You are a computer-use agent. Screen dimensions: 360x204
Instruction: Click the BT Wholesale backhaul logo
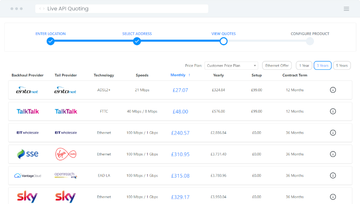click(x=27, y=133)
